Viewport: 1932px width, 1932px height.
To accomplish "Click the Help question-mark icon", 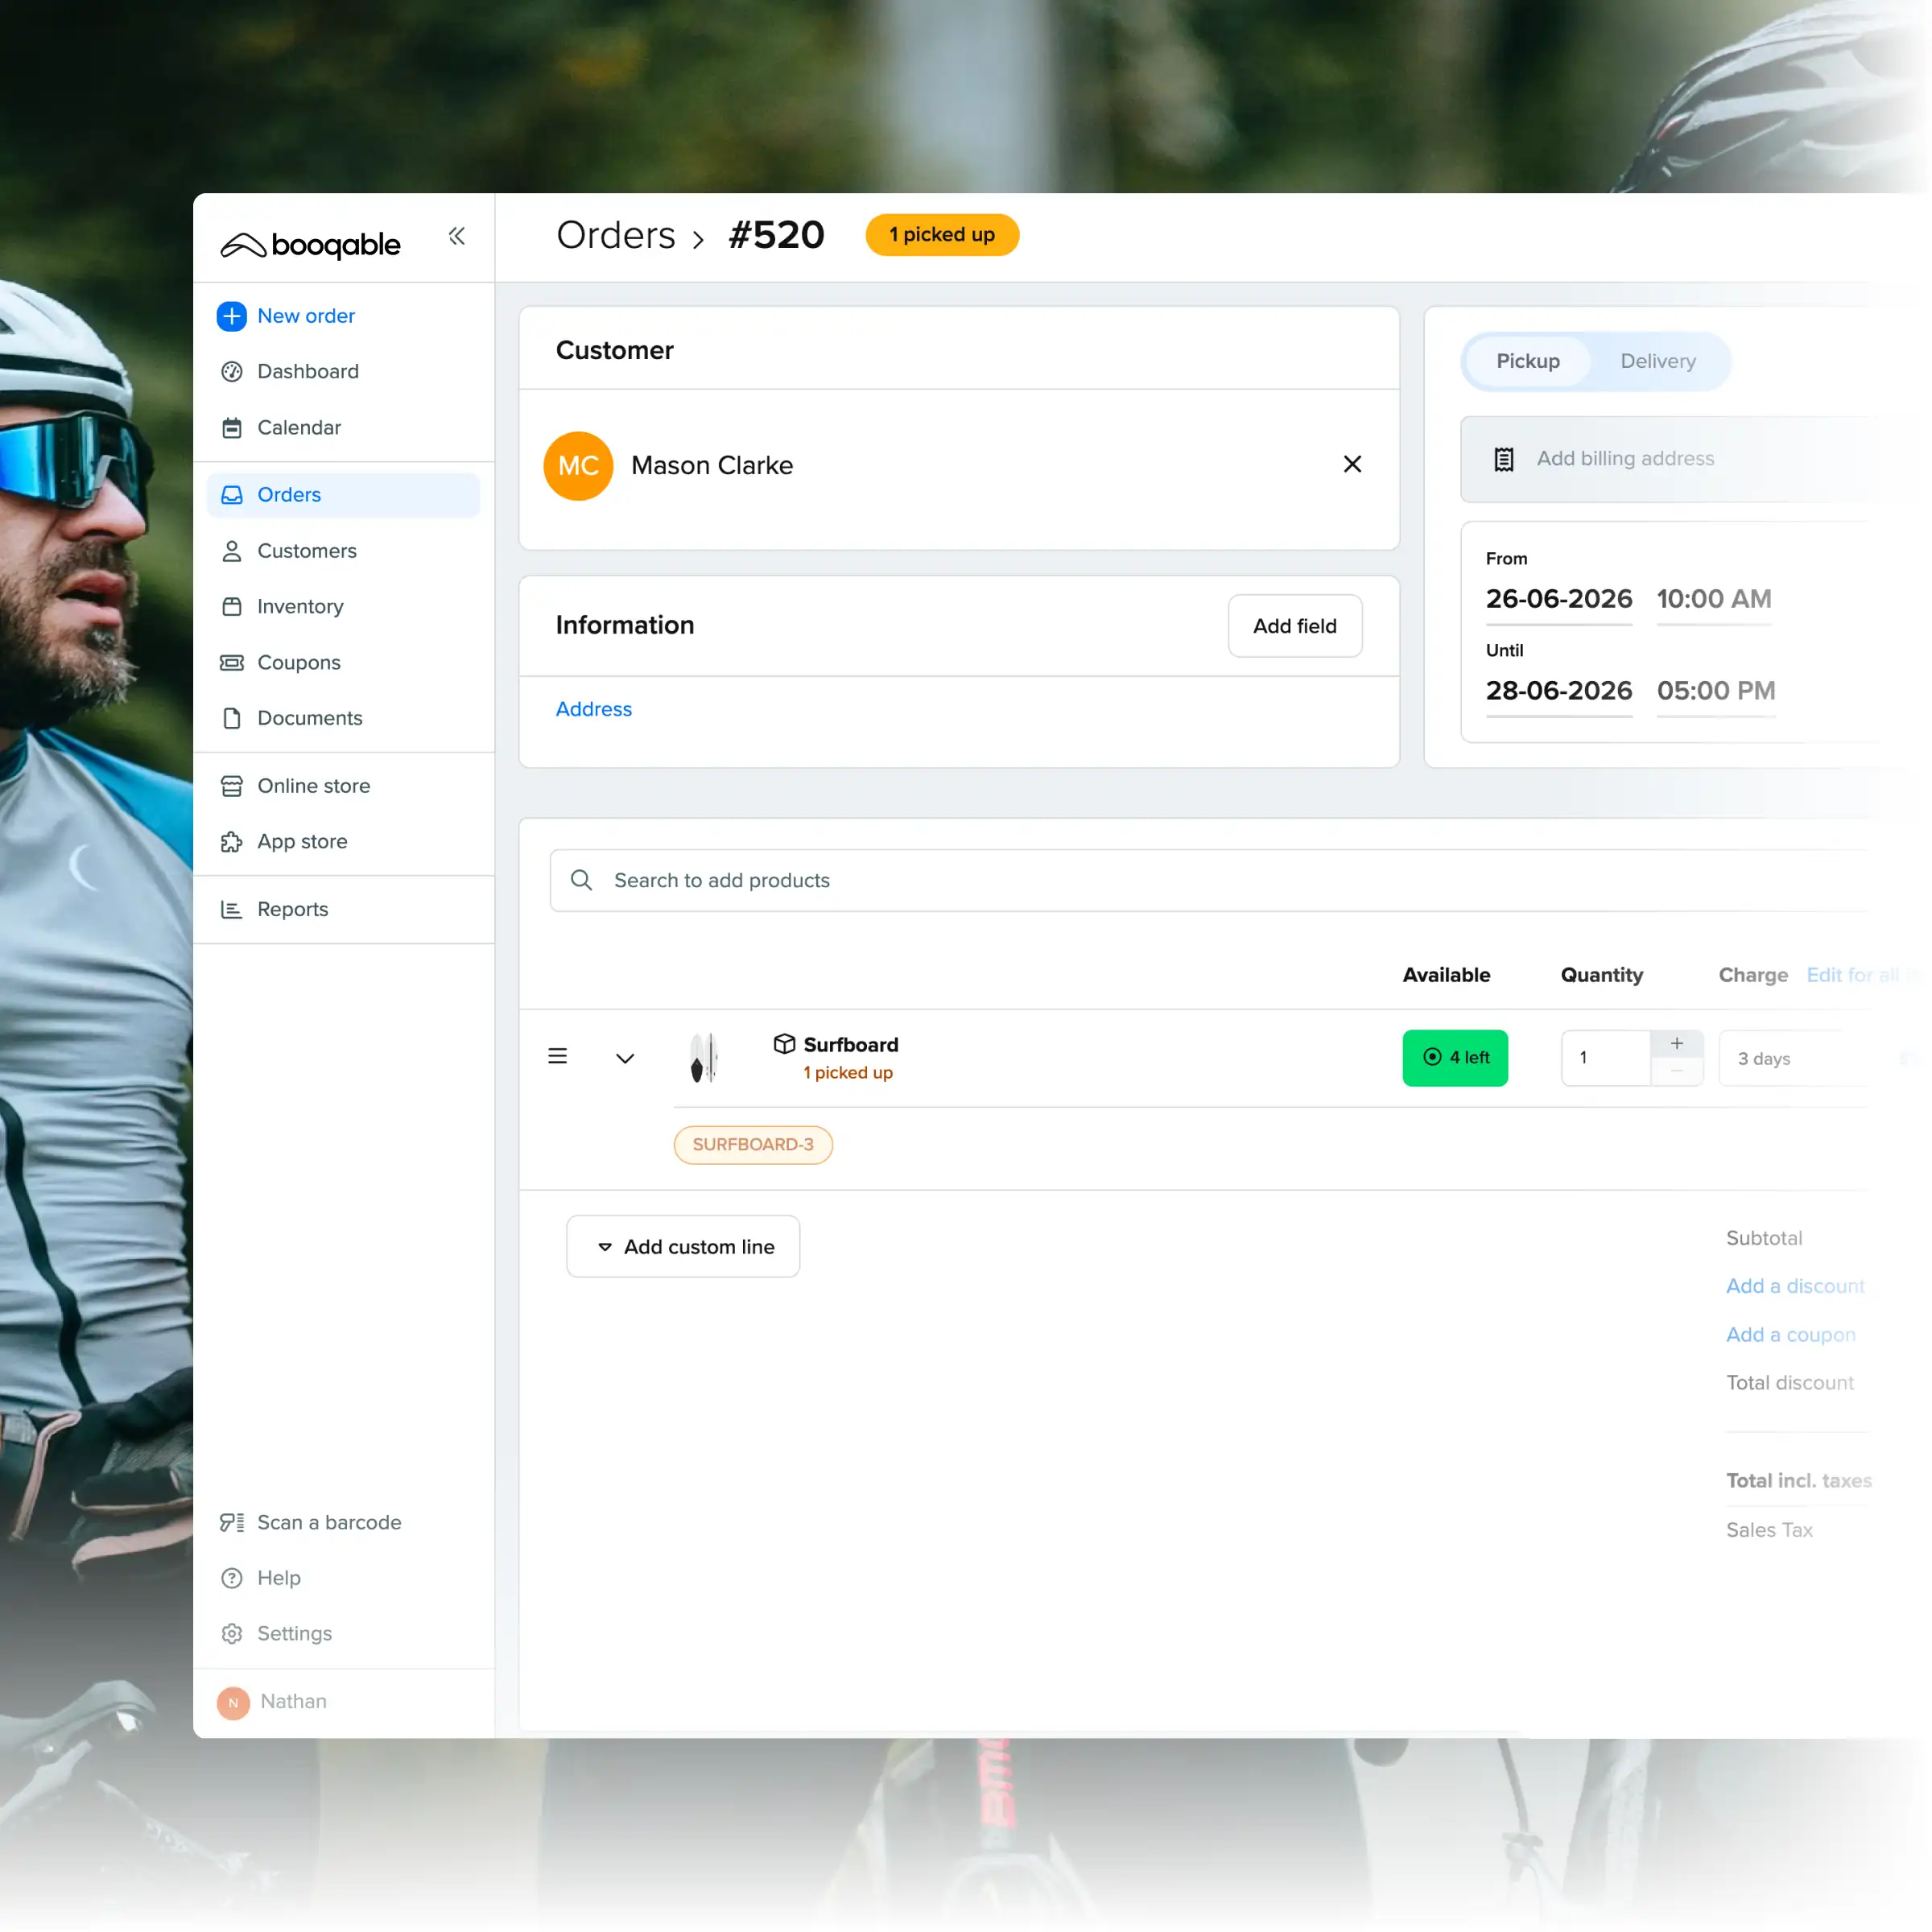I will (232, 1578).
